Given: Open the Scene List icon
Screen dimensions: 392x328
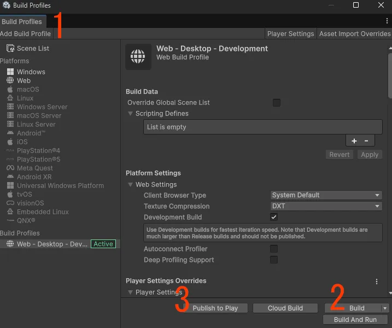Looking at the screenshot, I should tap(10, 48).
